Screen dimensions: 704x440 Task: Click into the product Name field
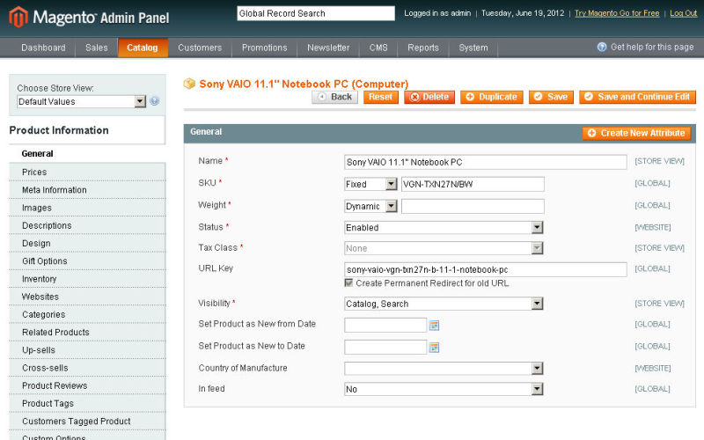(x=486, y=162)
